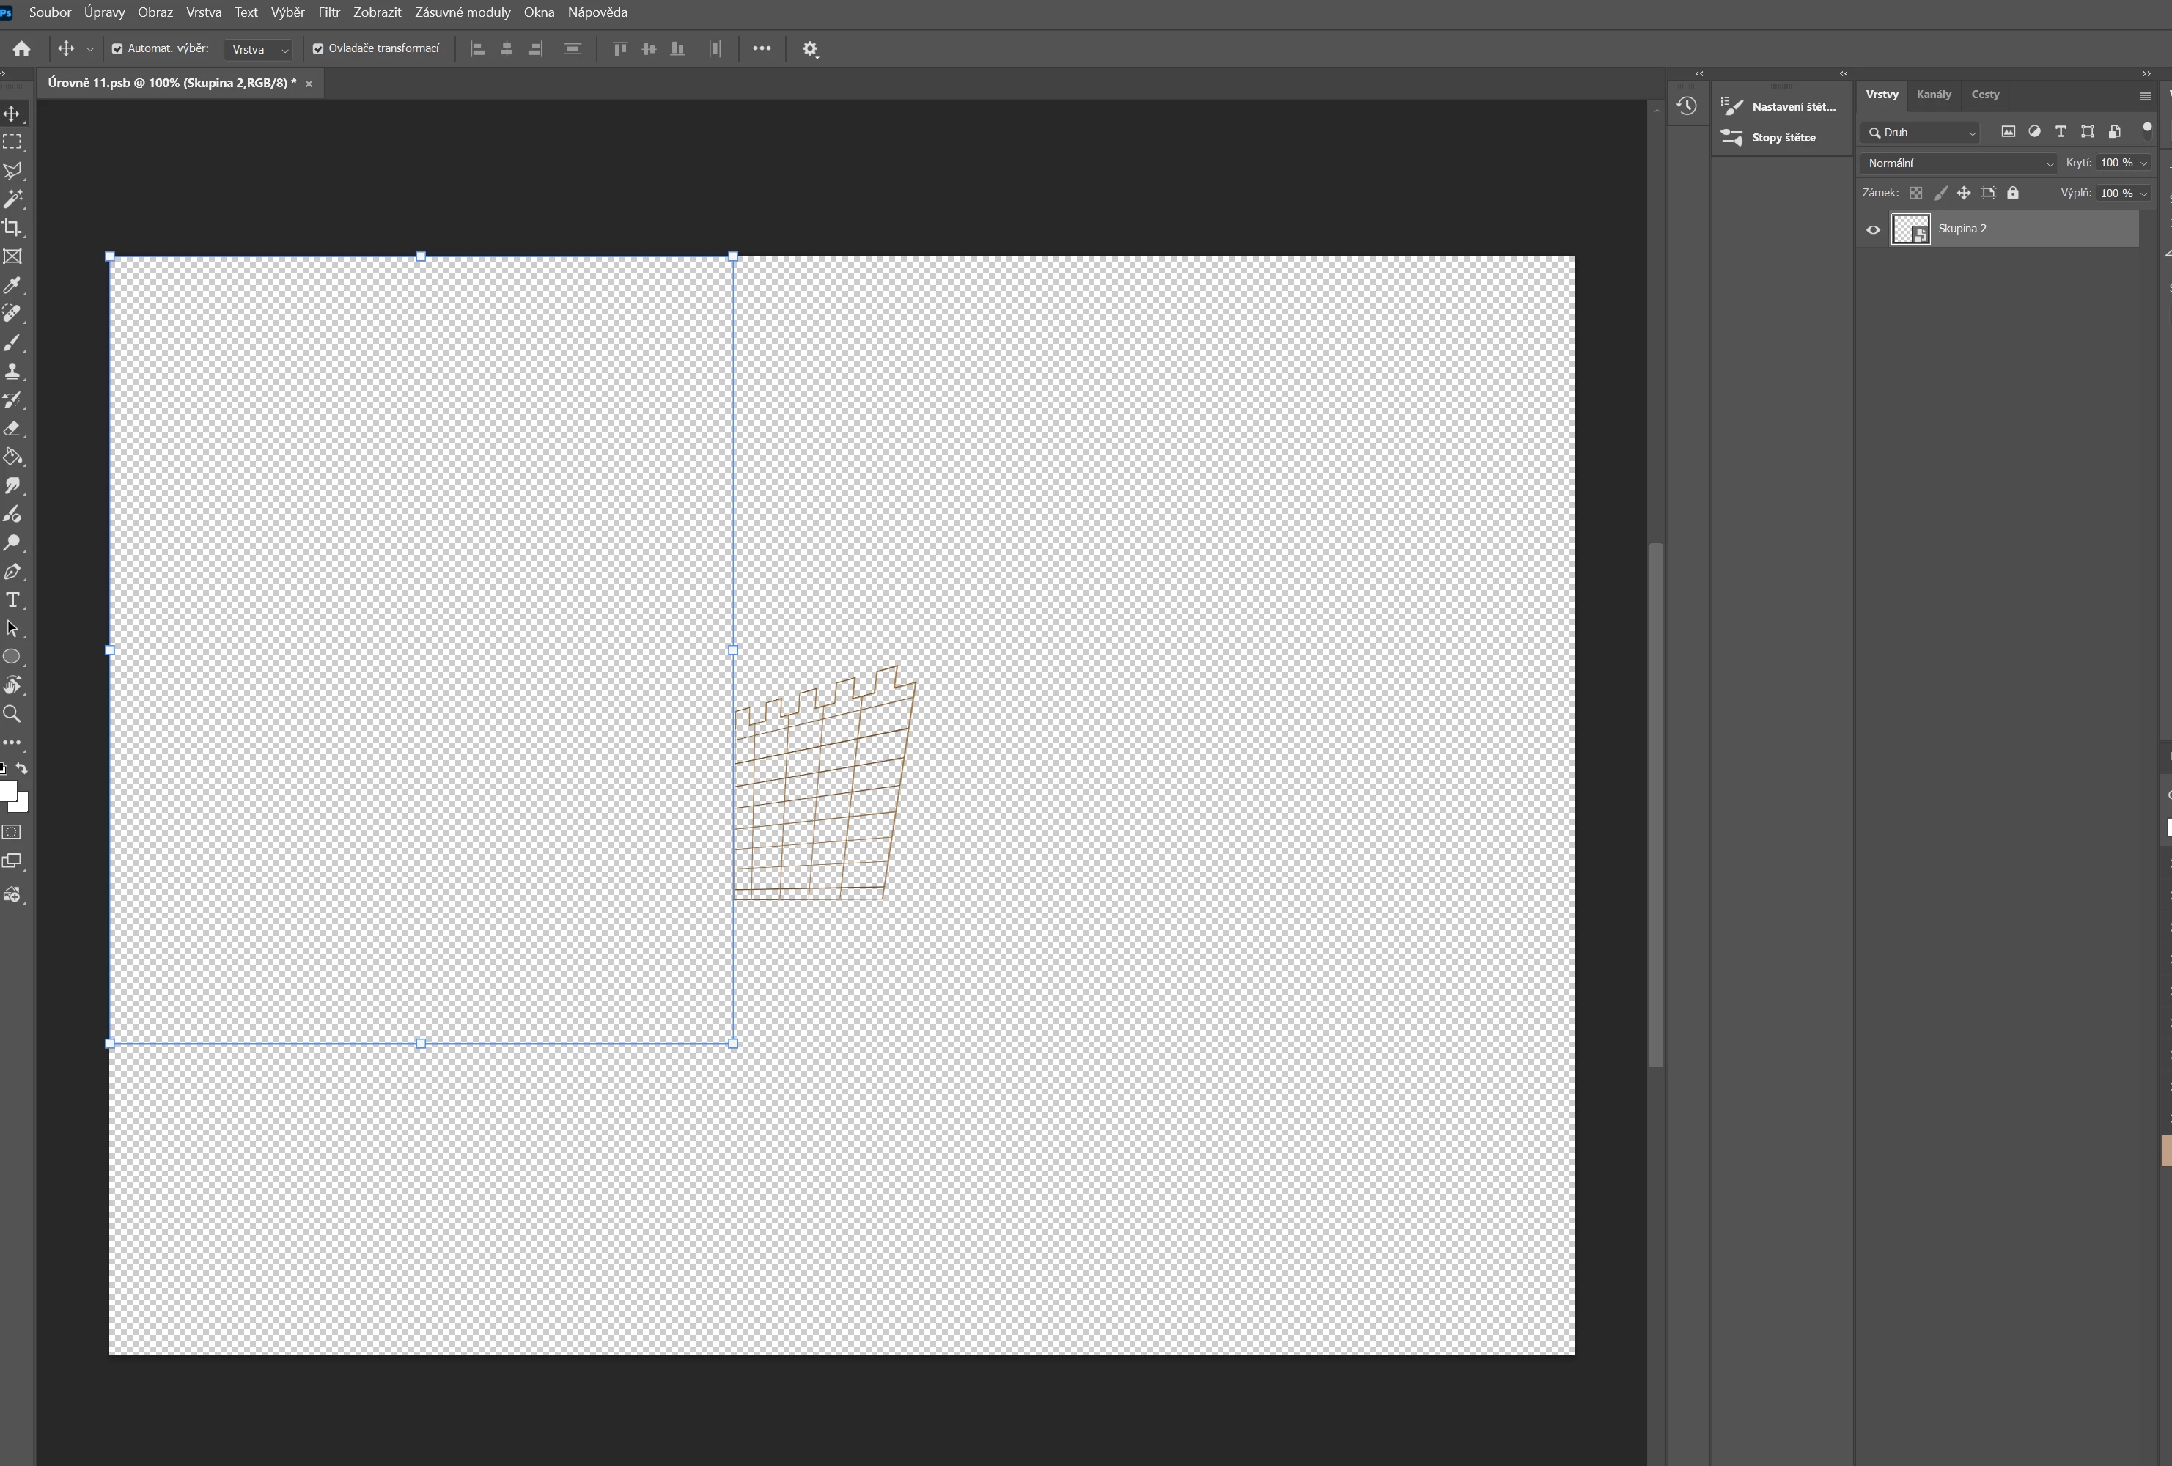The height and width of the screenshot is (1466, 2172).
Task: Open the History panel icon
Action: click(x=1687, y=106)
